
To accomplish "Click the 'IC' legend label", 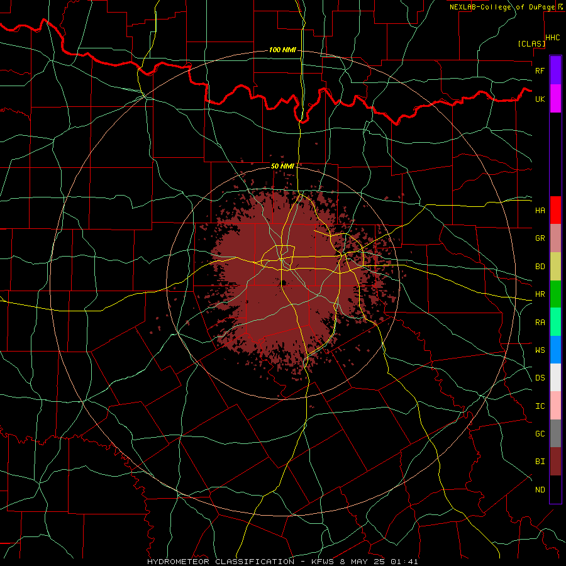I will [x=540, y=406].
